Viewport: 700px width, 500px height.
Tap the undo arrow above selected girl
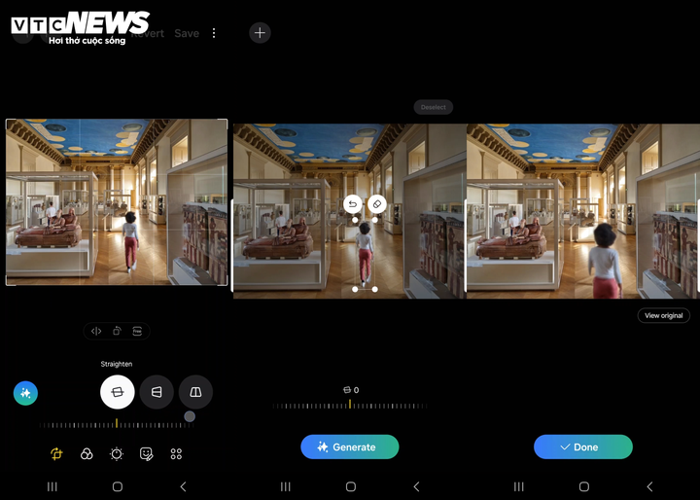pyautogui.click(x=353, y=204)
